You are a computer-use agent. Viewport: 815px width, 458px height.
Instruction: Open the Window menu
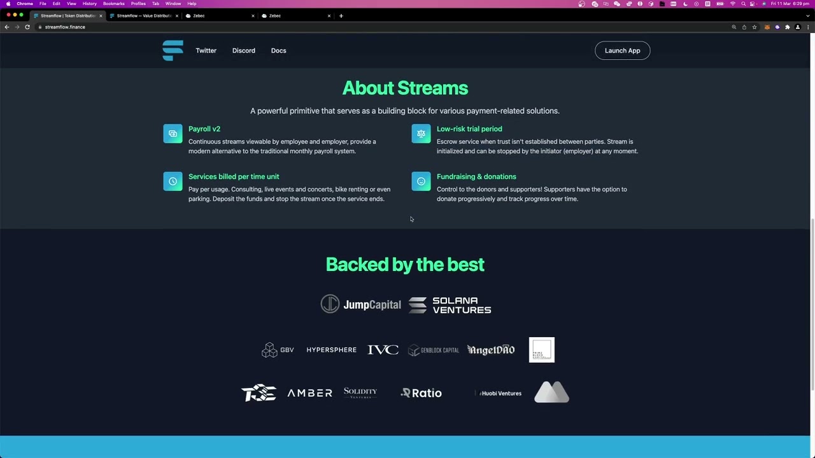coord(173,3)
